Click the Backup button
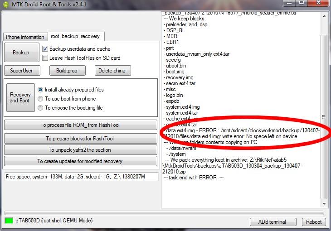The width and height of the screenshot is (331, 231). pyautogui.click(x=21, y=53)
